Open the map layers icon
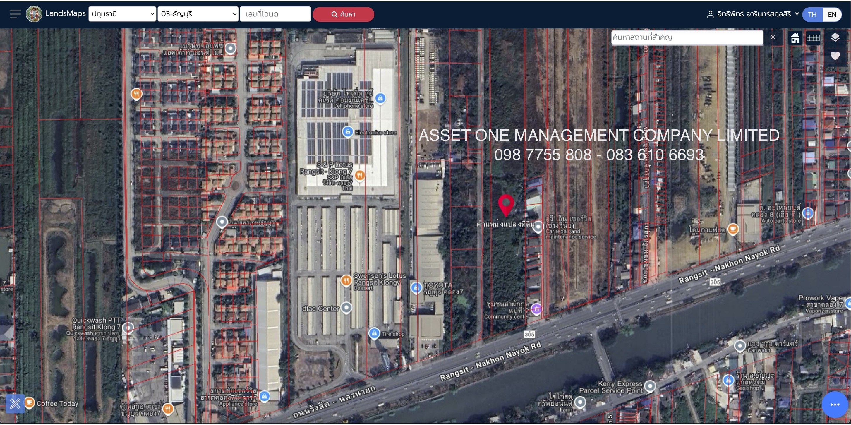The width and height of the screenshot is (851, 425). [835, 37]
